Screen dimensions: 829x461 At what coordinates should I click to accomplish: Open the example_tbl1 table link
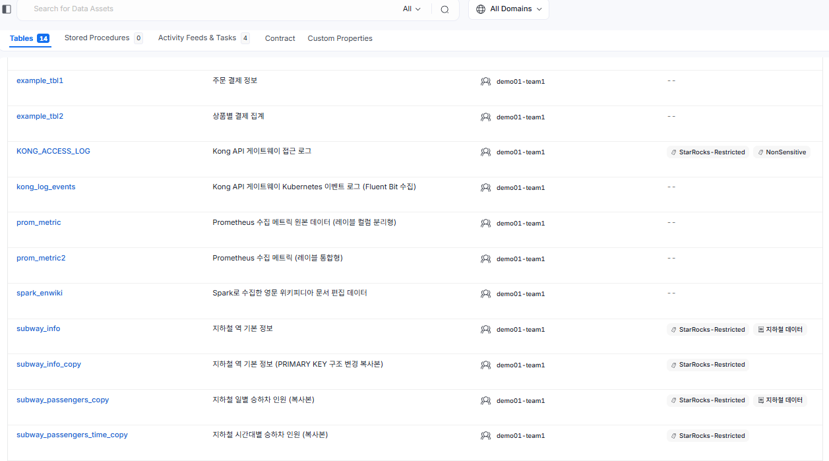(40, 80)
